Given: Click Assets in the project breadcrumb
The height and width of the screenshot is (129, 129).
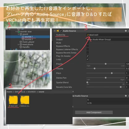Looking at the screenshot, I should coord(9,92).
